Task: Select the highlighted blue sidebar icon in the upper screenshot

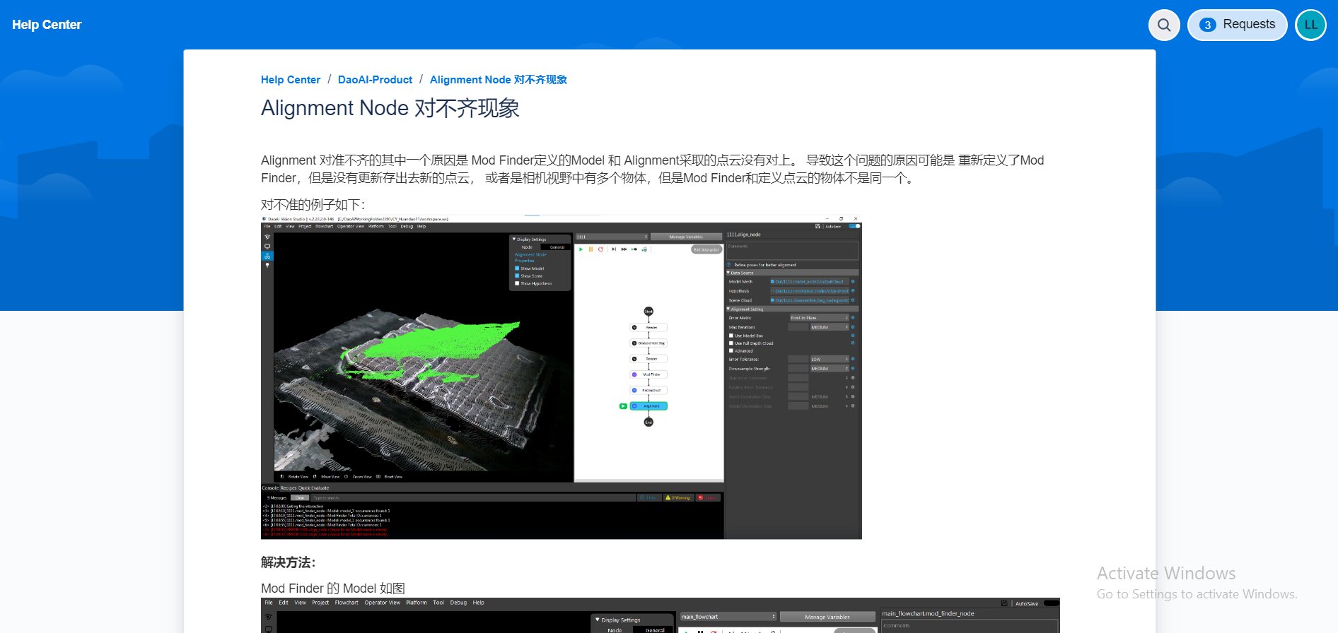Action: click(x=267, y=256)
